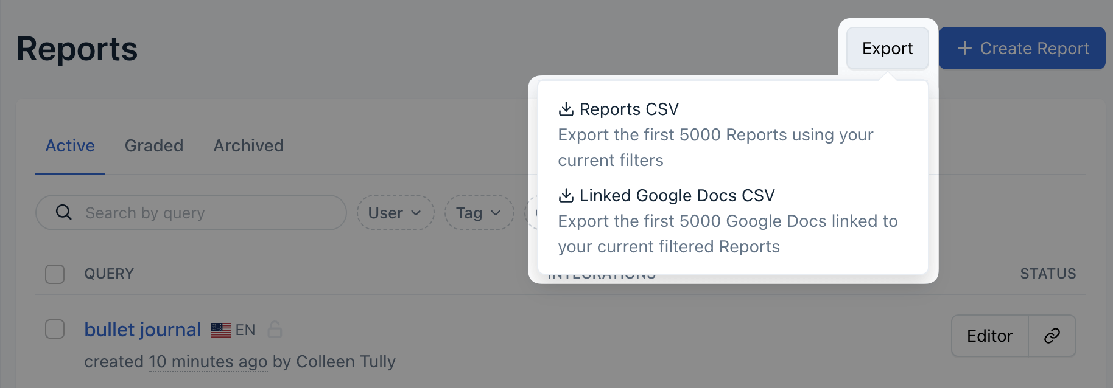Image resolution: width=1113 pixels, height=388 pixels.
Task: Click the US flag icon
Action: click(x=220, y=330)
